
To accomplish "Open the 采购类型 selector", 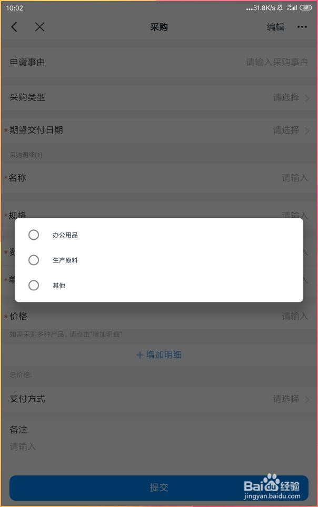I will tap(158, 98).
